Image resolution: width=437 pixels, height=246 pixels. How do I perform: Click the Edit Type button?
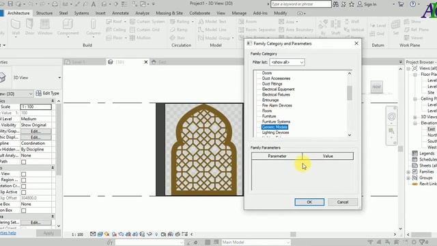pos(47,93)
